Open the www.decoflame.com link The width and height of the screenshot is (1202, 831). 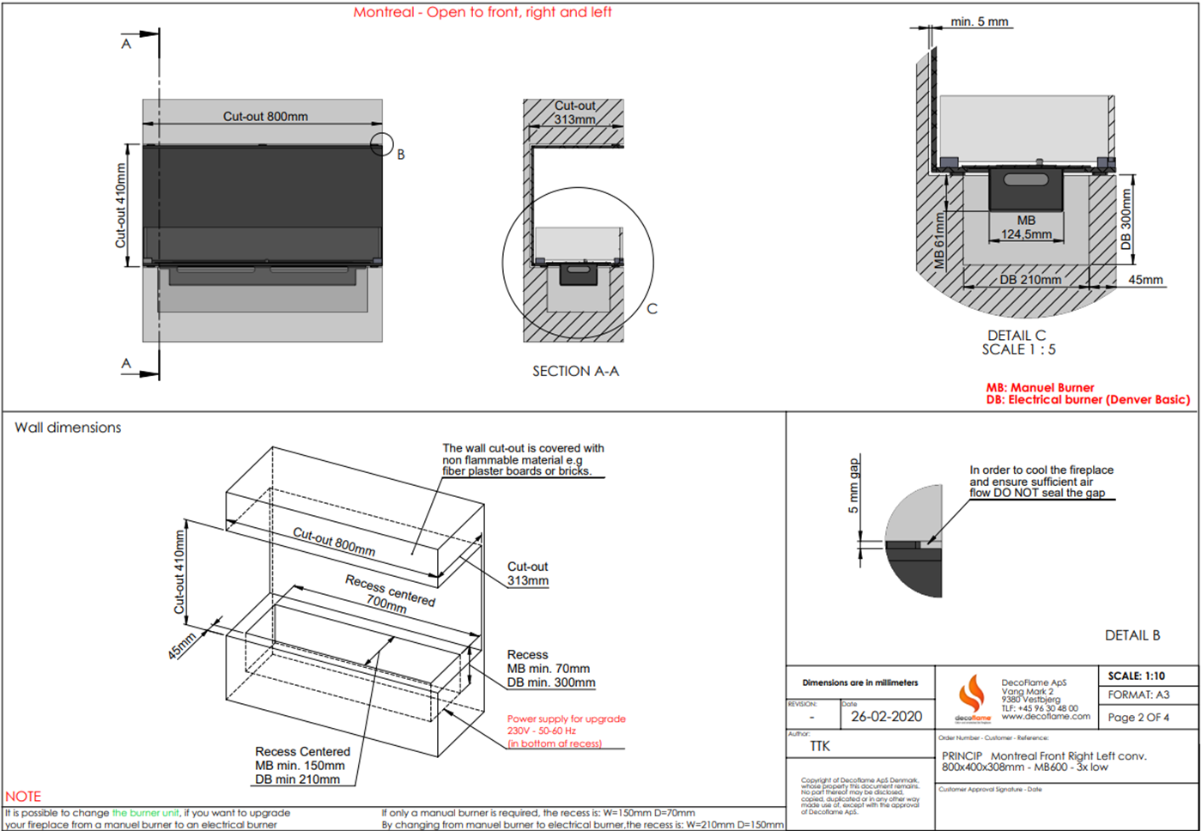pos(1045,716)
